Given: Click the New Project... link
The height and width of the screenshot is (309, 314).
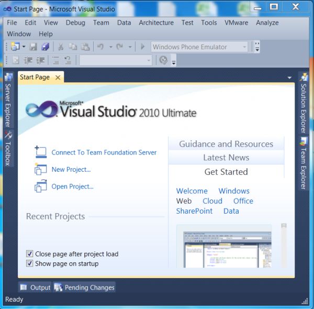Looking at the screenshot, I should [x=71, y=170].
